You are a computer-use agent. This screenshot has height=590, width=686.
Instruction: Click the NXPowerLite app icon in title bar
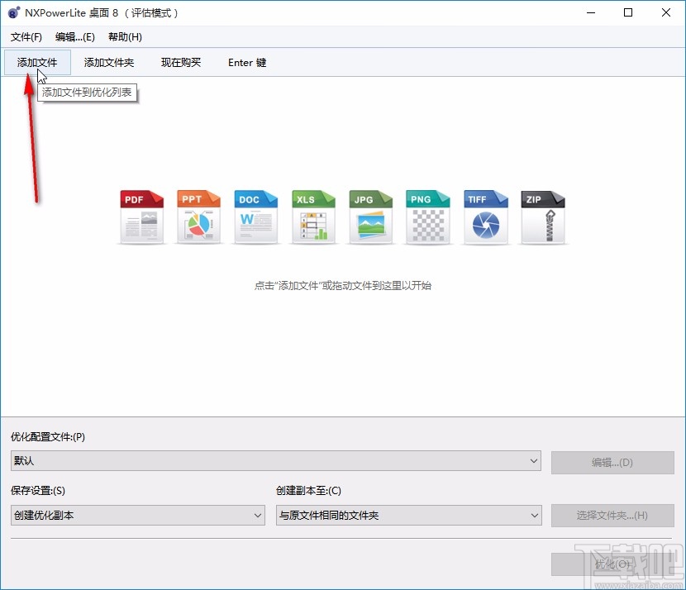[x=14, y=12]
